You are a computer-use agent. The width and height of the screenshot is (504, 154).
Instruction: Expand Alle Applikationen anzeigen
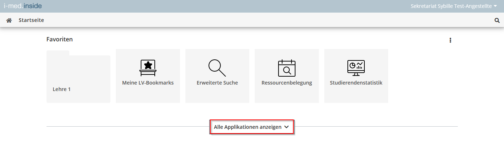coord(252,127)
